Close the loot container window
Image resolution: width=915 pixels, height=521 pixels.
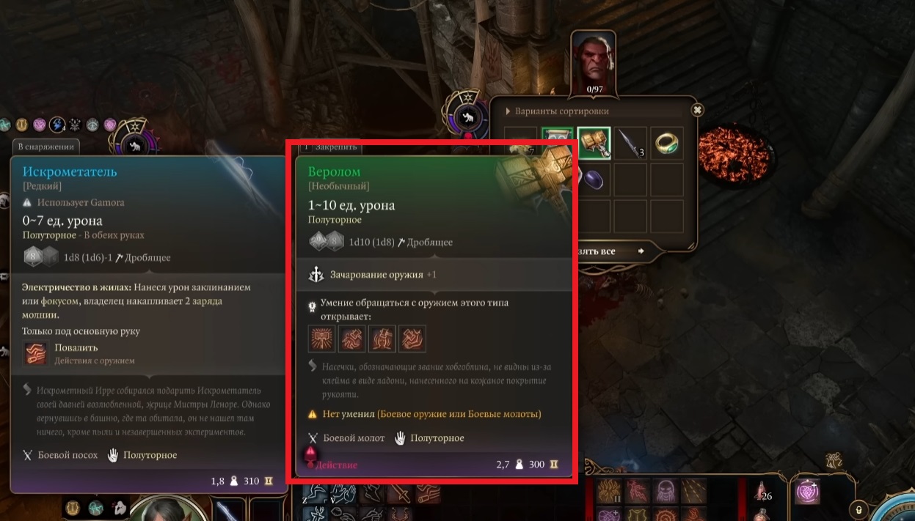[x=697, y=110]
